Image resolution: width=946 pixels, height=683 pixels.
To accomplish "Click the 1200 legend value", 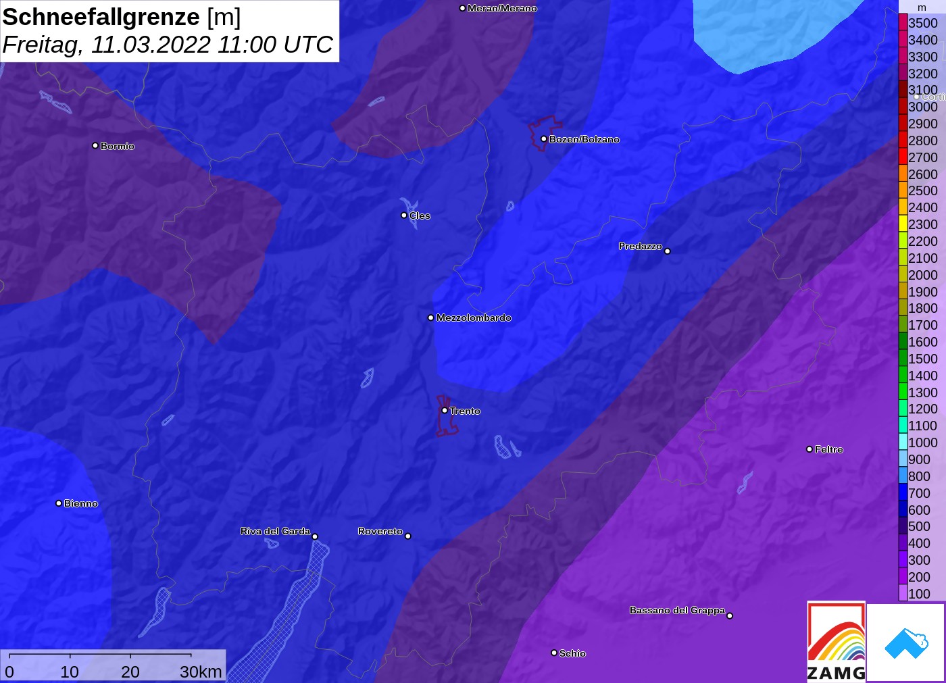I will [923, 409].
